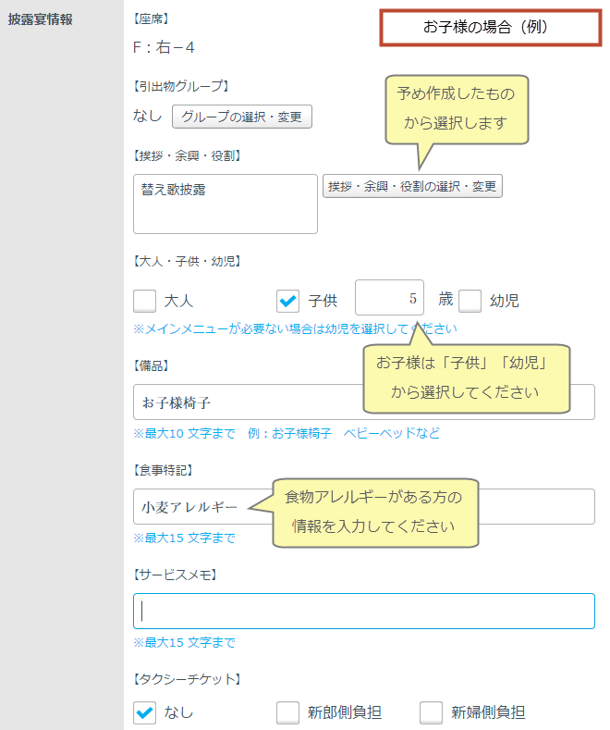
Task: Click the red-bordered お子様の場合（例） box
Action: [x=489, y=28]
